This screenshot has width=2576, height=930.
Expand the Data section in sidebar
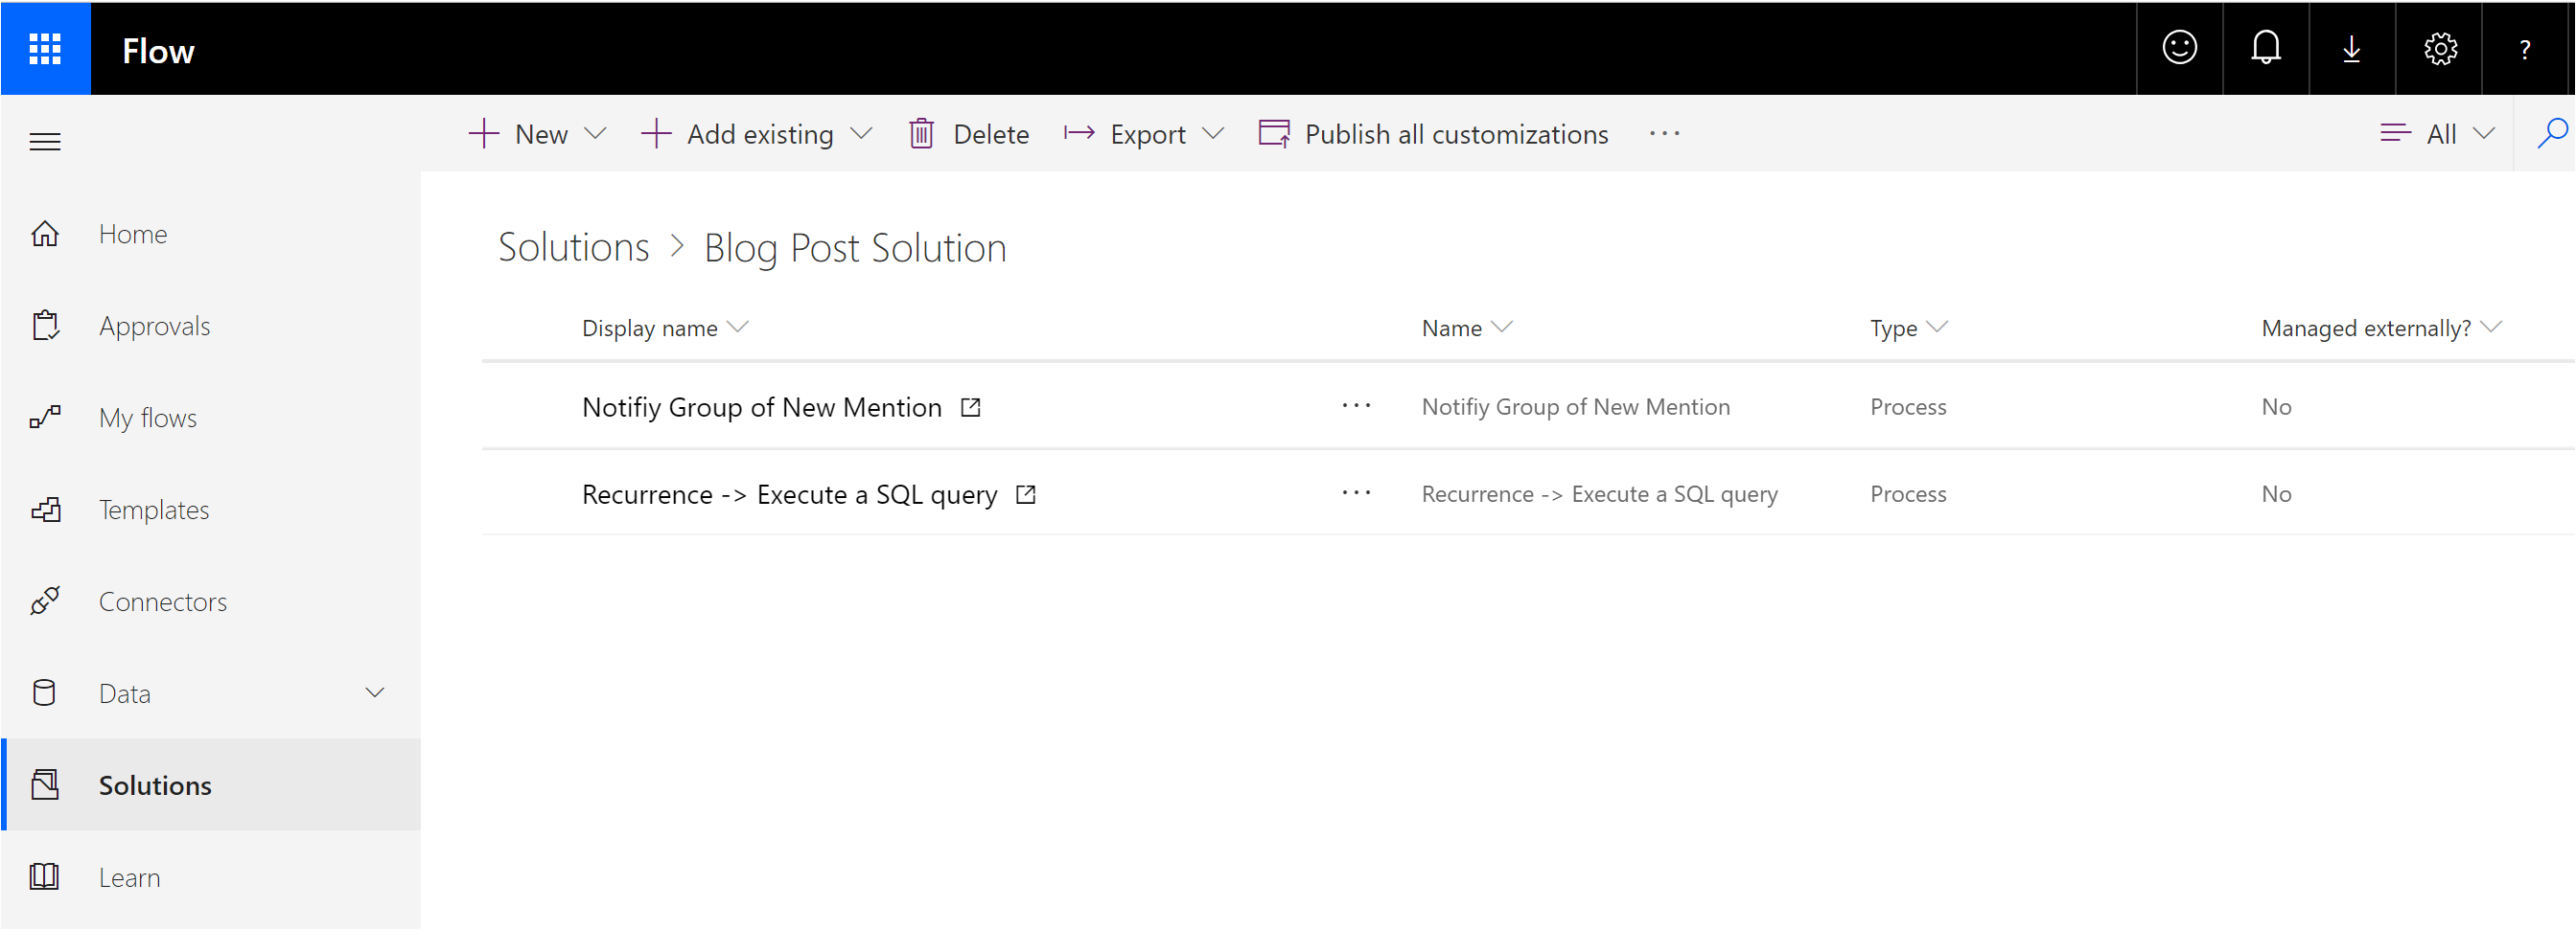(x=374, y=693)
